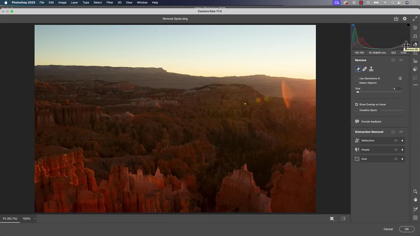Toggle the highlight clipping warning in the histogram
Viewport: 420px width, 236px height.
pos(408,25)
